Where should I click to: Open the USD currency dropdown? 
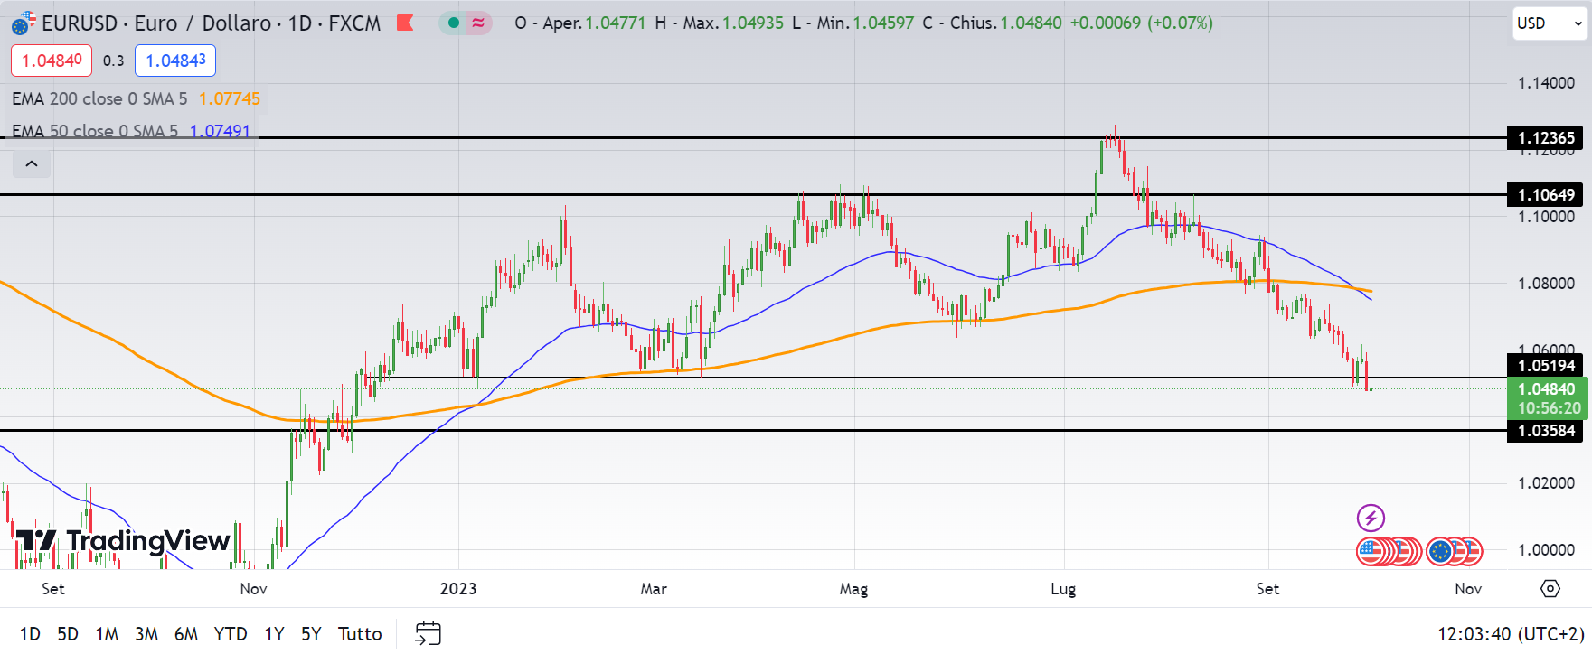point(1550,23)
